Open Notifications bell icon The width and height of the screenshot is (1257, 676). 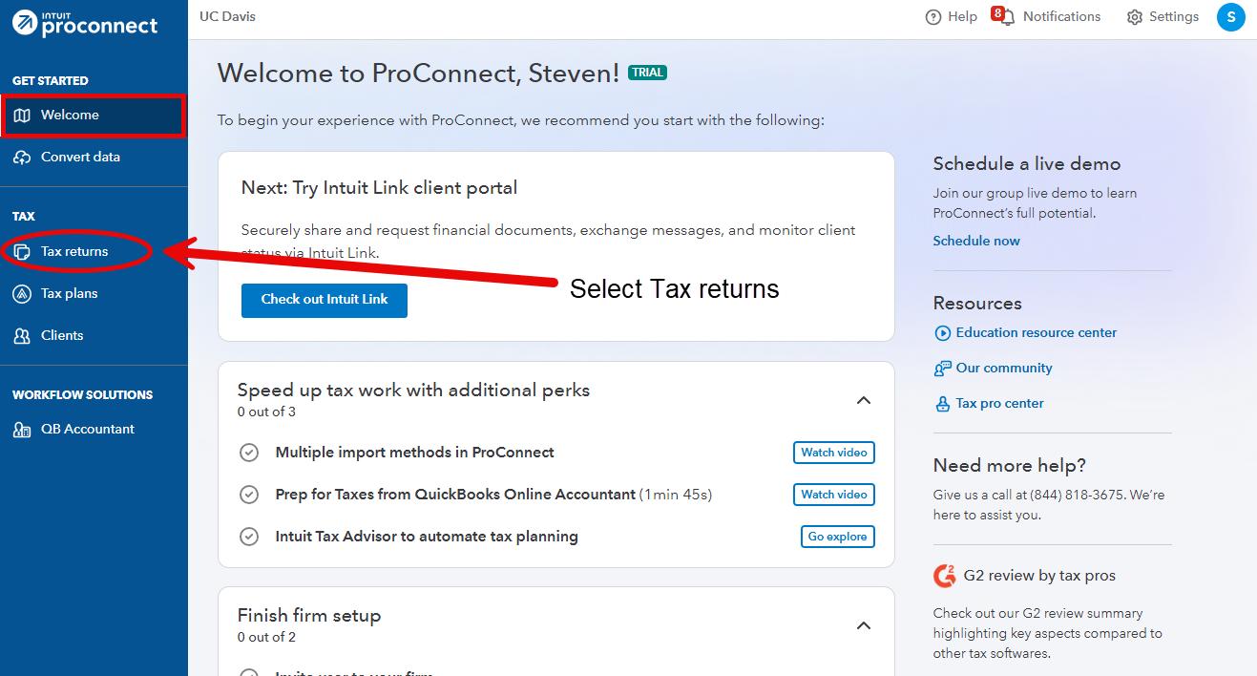1004,17
